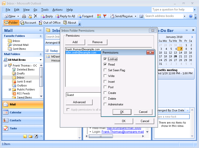Switch to the Tasks pane
199x148 pixels.
click(23, 128)
